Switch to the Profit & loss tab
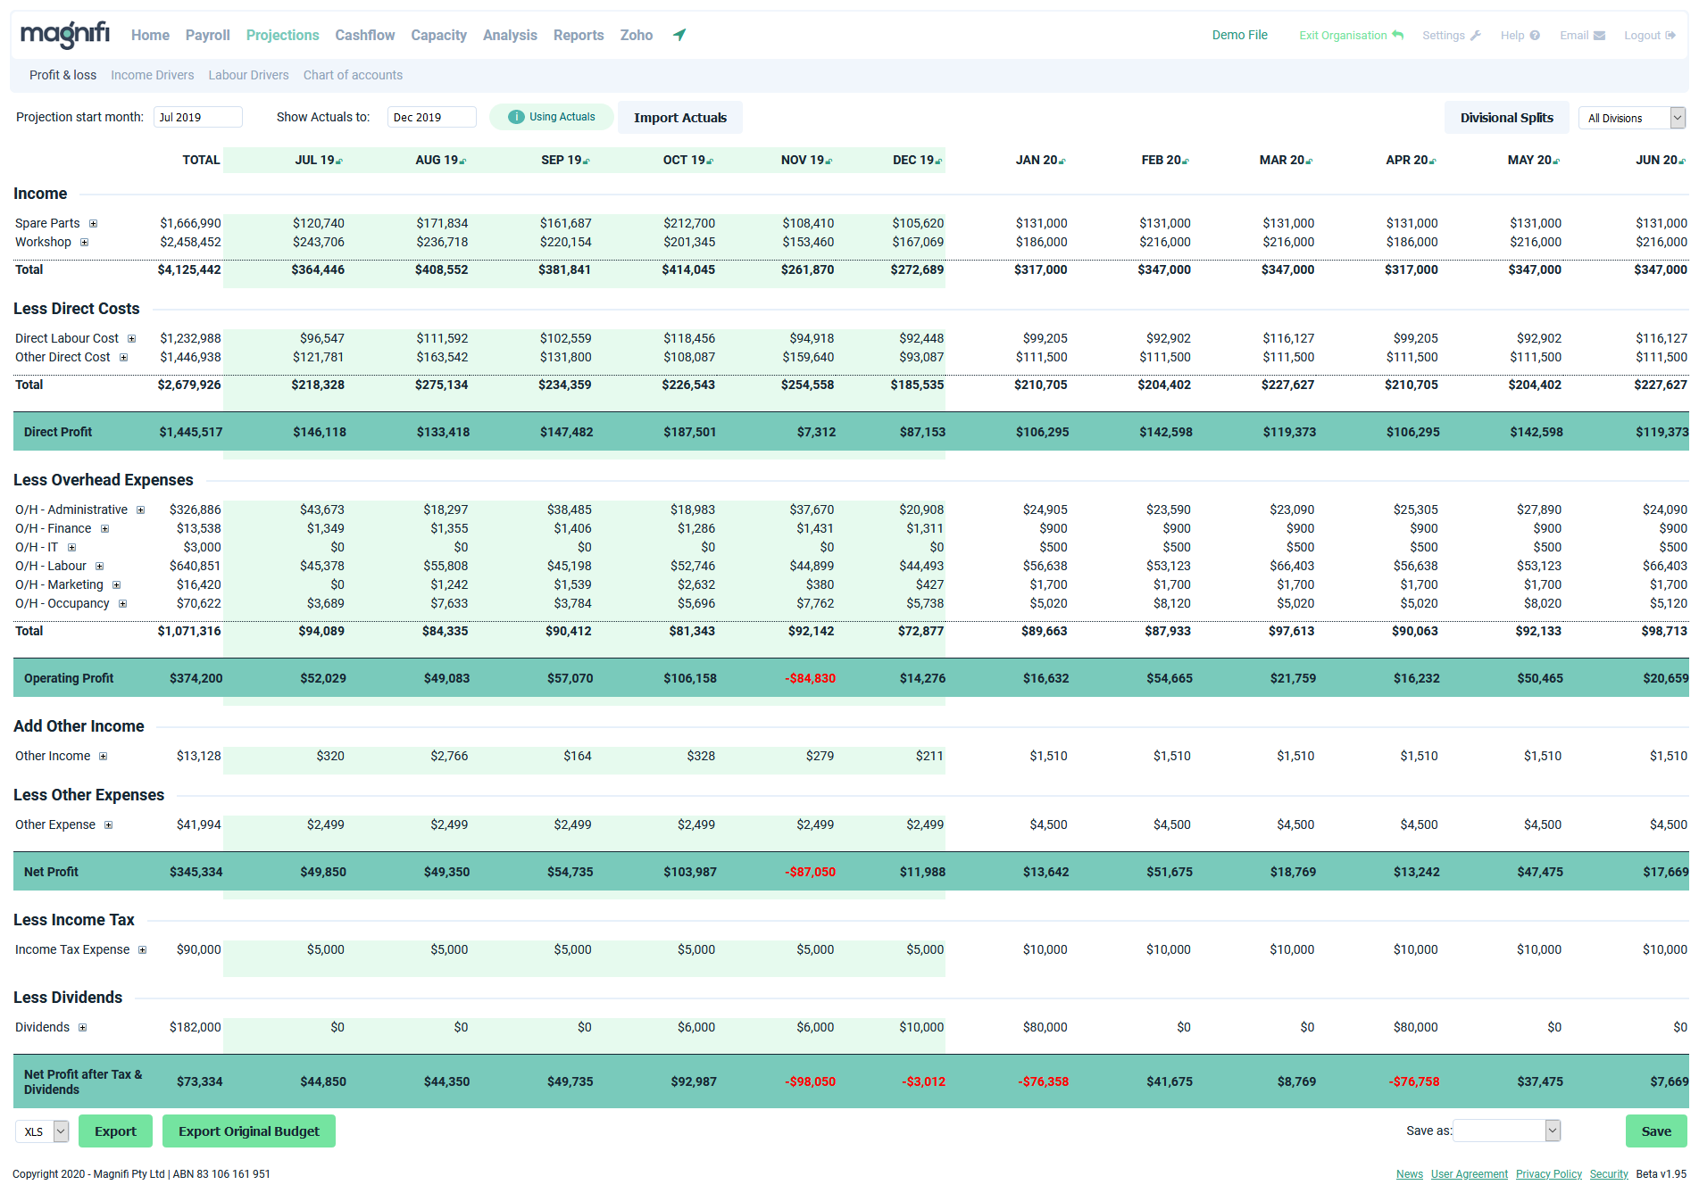Image resolution: width=1699 pixels, height=1193 pixels. tap(62, 75)
